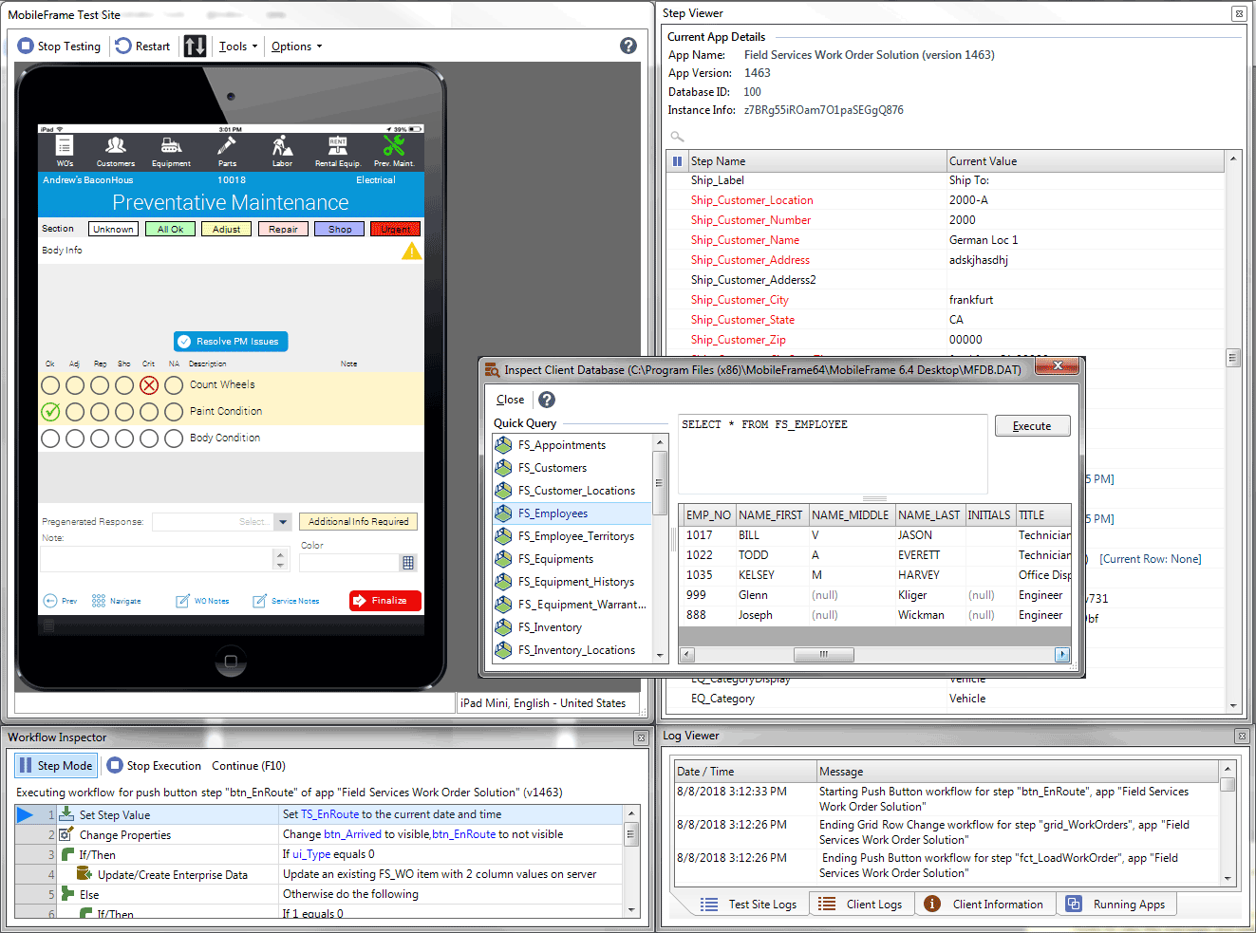Select the green All Ok section button
Viewport: 1256px width, 933px height.
pos(171,229)
